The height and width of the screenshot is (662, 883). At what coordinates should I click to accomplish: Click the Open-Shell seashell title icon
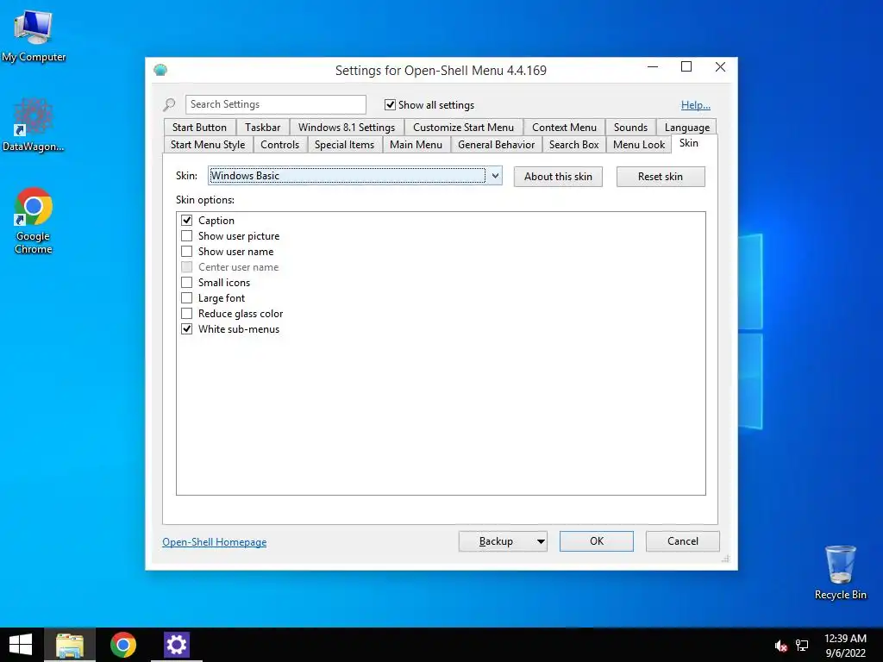coord(160,71)
